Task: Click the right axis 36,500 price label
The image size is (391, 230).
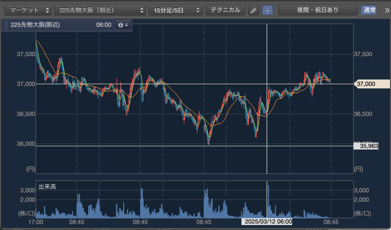Action: [363, 114]
